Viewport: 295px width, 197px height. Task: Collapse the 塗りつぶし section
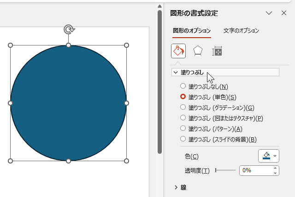[x=225, y=73]
